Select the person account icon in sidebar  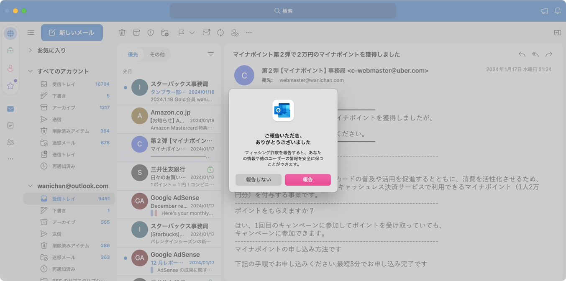click(x=10, y=68)
